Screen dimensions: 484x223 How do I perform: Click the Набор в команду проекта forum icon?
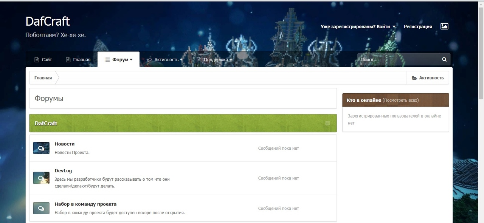[x=41, y=208]
